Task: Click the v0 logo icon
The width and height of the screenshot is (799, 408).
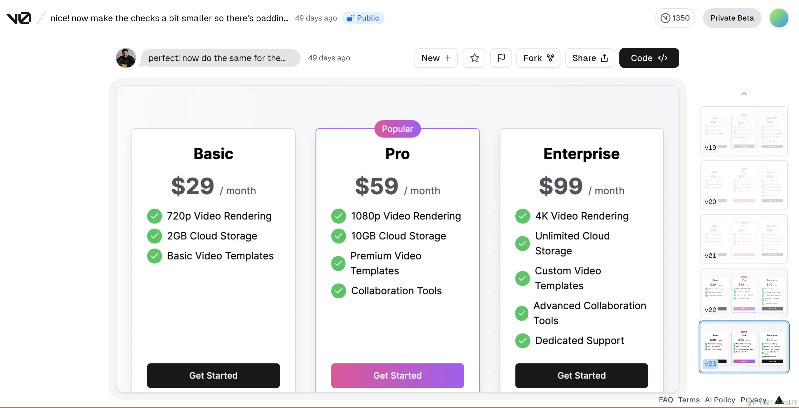Action: [x=19, y=18]
